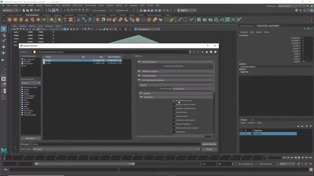Viewport: 314px width, 176px height.
Task: Click the Maya logo at bottom left
Action: (3, 151)
